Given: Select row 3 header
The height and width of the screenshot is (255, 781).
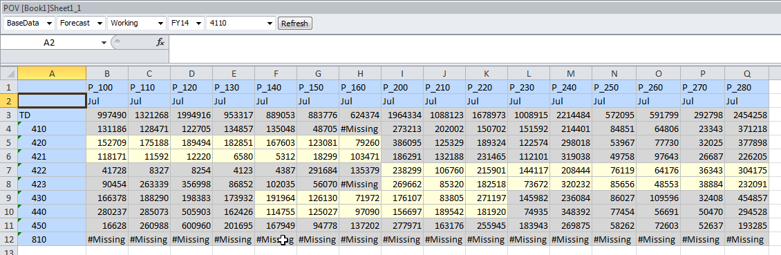Looking at the screenshot, I should [9, 115].
